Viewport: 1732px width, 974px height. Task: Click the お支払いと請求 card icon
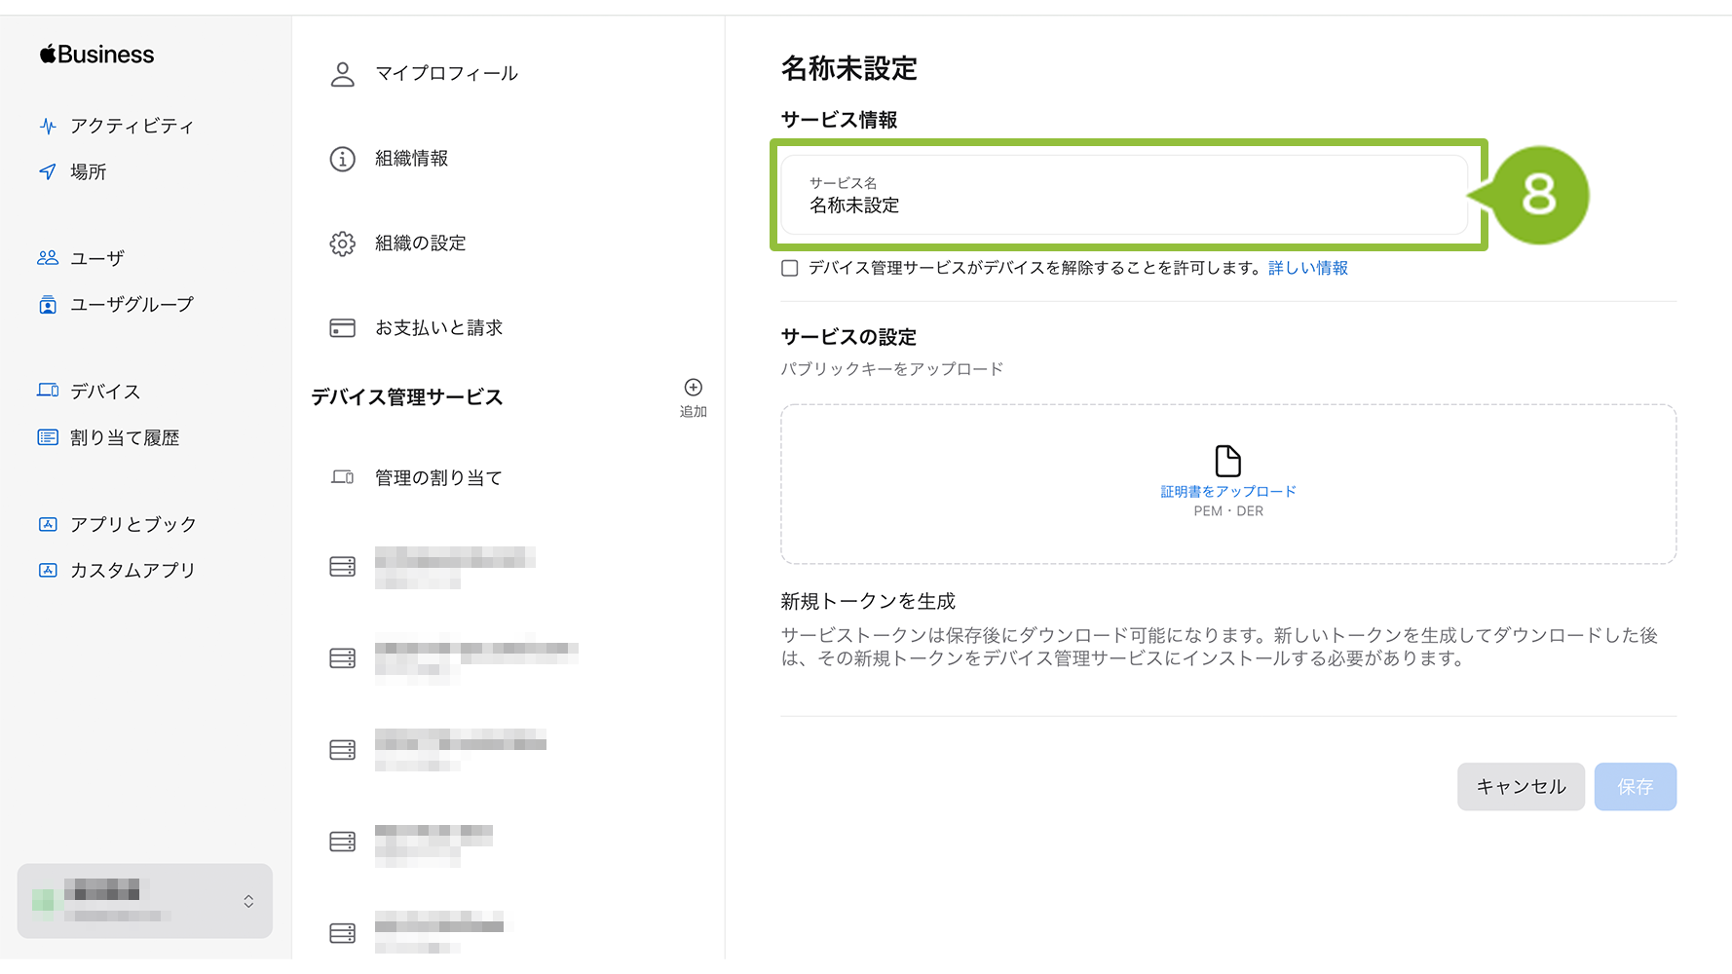(x=342, y=328)
